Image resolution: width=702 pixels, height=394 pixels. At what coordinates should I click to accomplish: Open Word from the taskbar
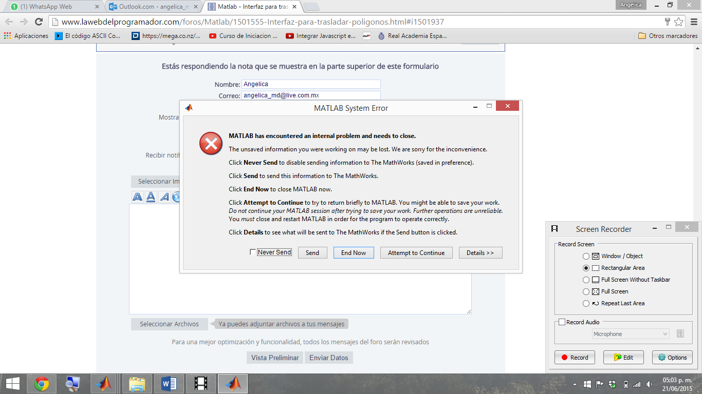pyautogui.click(x=169, y=384)
